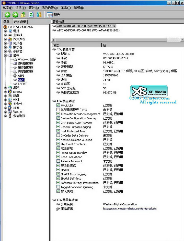Select the 效能測試 benchmark hourglass icon
This screenshot has height=241, width=184.
(10, 116)
